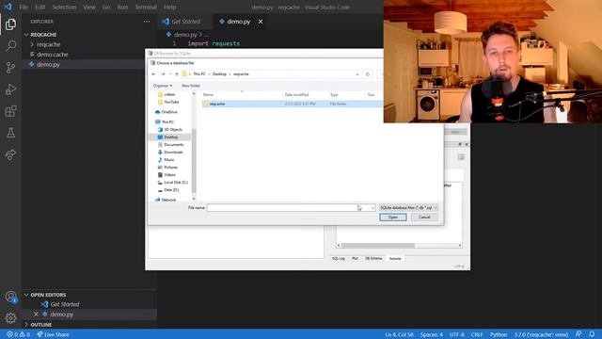Open demo.cache in VS Code Explorer
The image size is (602, 339).
point(53,55)
